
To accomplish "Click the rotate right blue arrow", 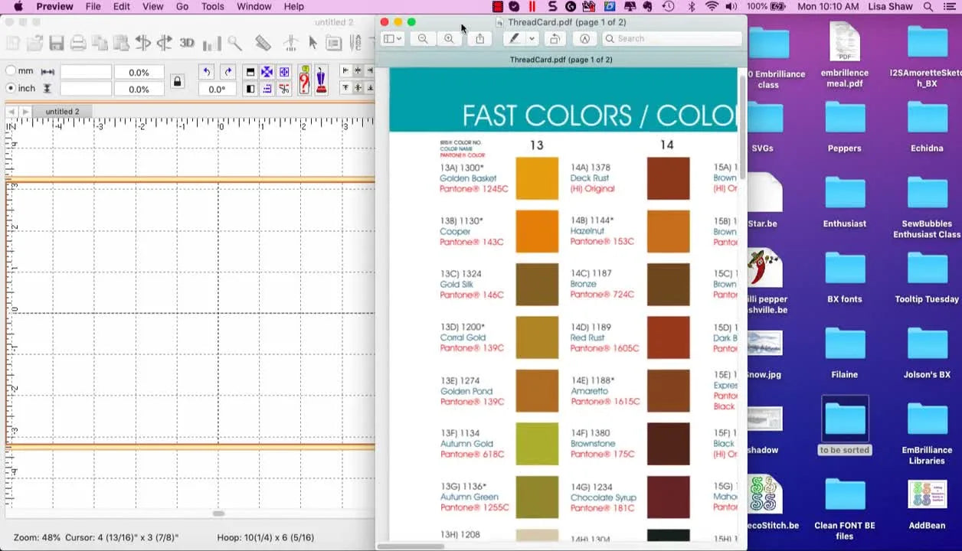I will click(x=227, y=72).
